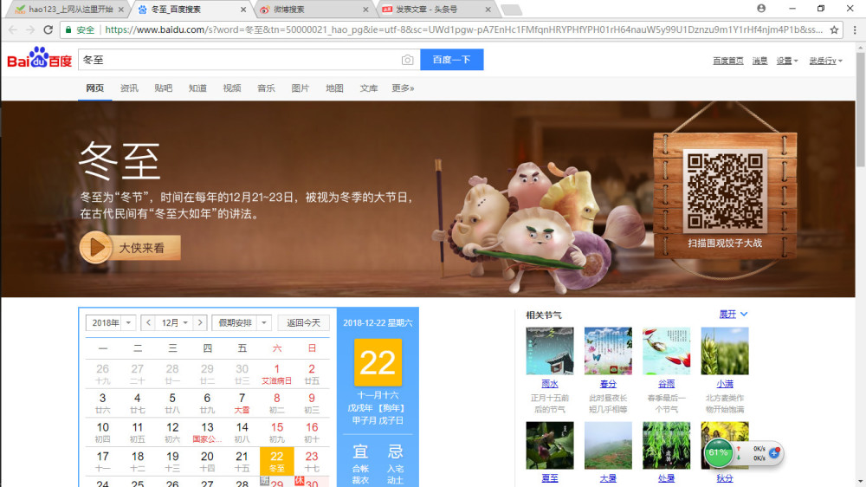
Task: Click the green 61% floating widget
Action: pyautogui.click(x=718, y=453)
